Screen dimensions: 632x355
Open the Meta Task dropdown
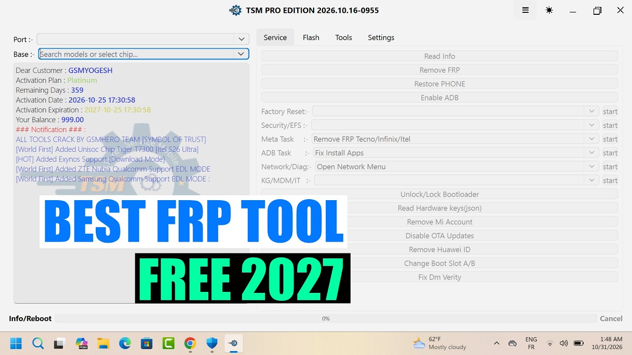pos(455,139)
